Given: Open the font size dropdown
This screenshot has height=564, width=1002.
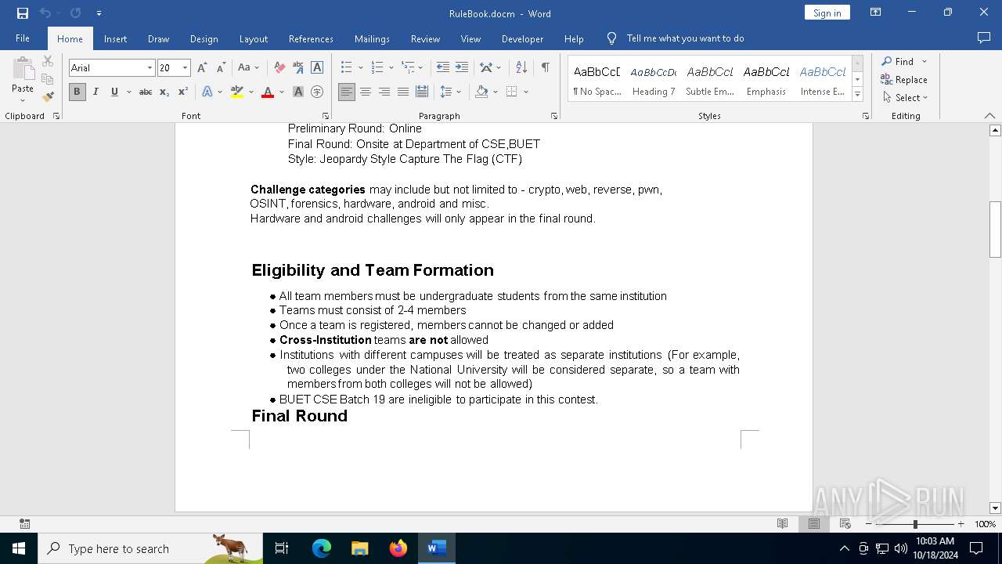Looking at the screenshot, I should pos(186,68).
